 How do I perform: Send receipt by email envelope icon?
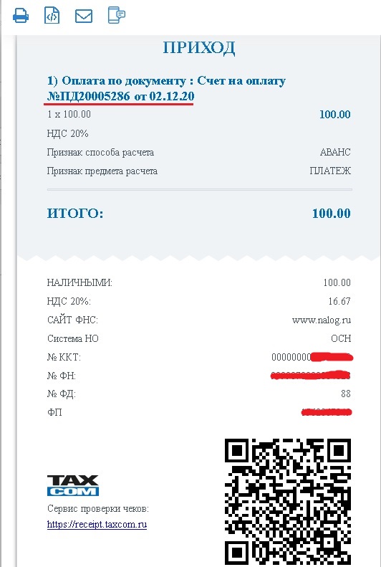[83, 16]
